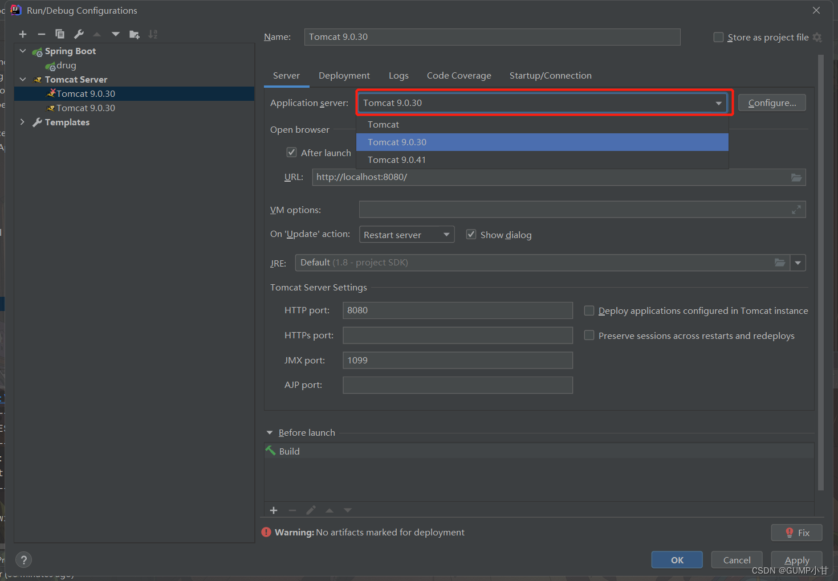Choose Tomcat 9.0.30 from server list
The width and height of the screenshot is (838, 581).
[542, 142]
